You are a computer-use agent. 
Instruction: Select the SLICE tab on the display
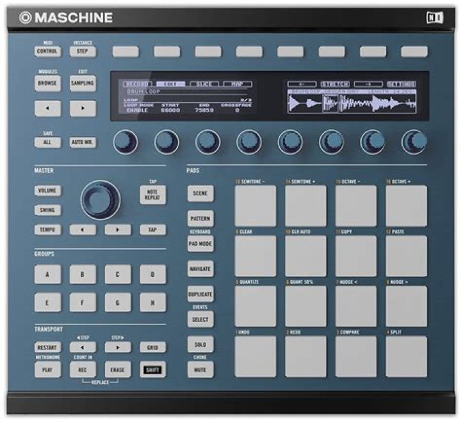[x=204, y=84]
